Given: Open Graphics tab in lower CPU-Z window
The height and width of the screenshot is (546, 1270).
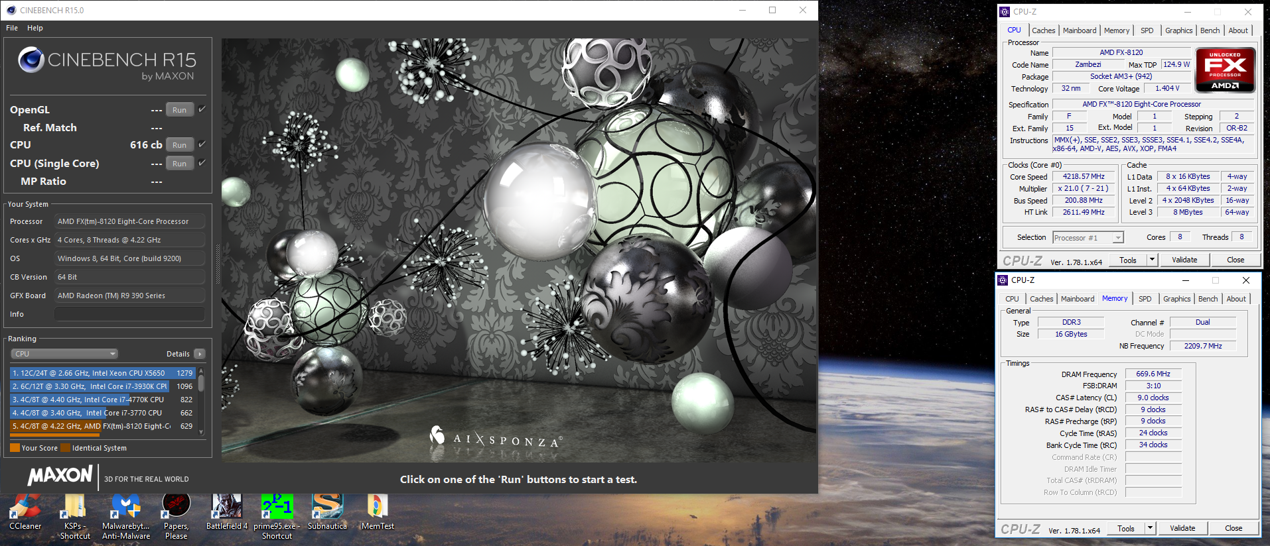Looking at the screenshot, I should tap(1176, 299).
